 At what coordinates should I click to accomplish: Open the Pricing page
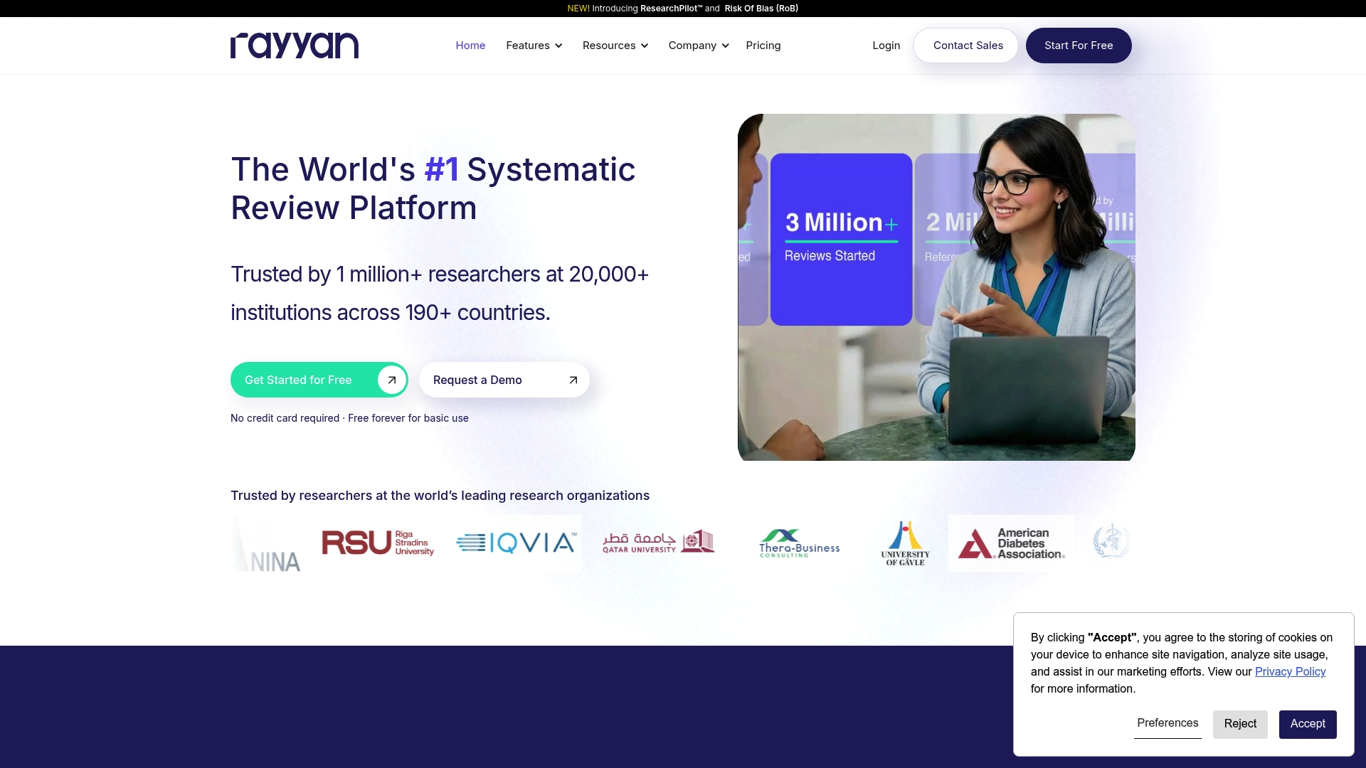(x=763, y=46)
